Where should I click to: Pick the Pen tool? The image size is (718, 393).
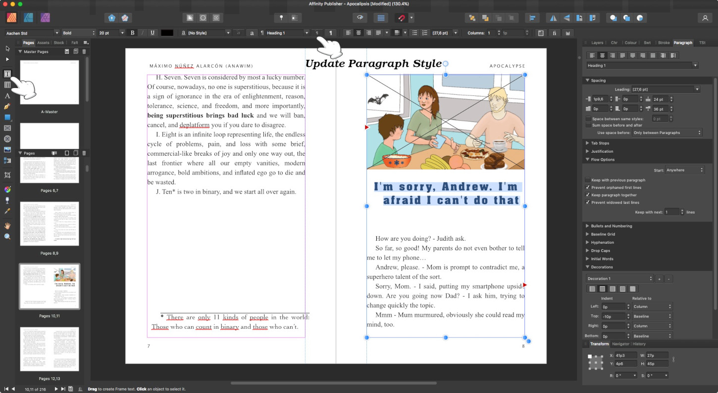point(7,106)
